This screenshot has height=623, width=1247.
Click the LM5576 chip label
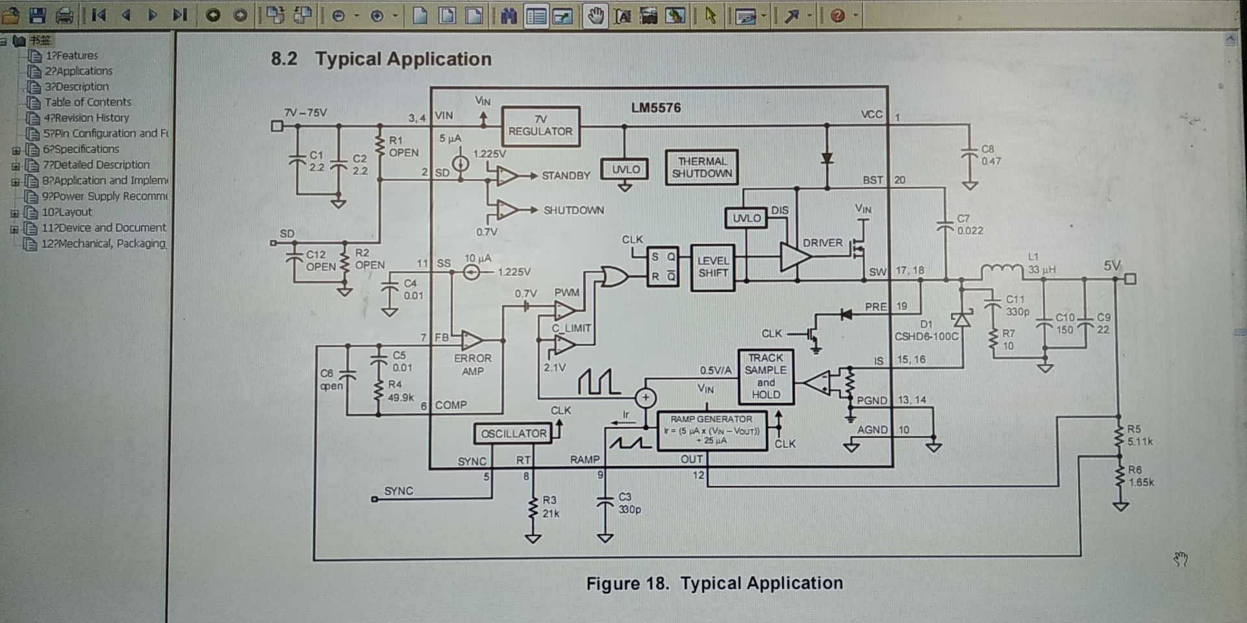click(656, 108)
